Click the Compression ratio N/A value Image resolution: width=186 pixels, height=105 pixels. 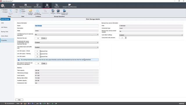pos(67,83)
